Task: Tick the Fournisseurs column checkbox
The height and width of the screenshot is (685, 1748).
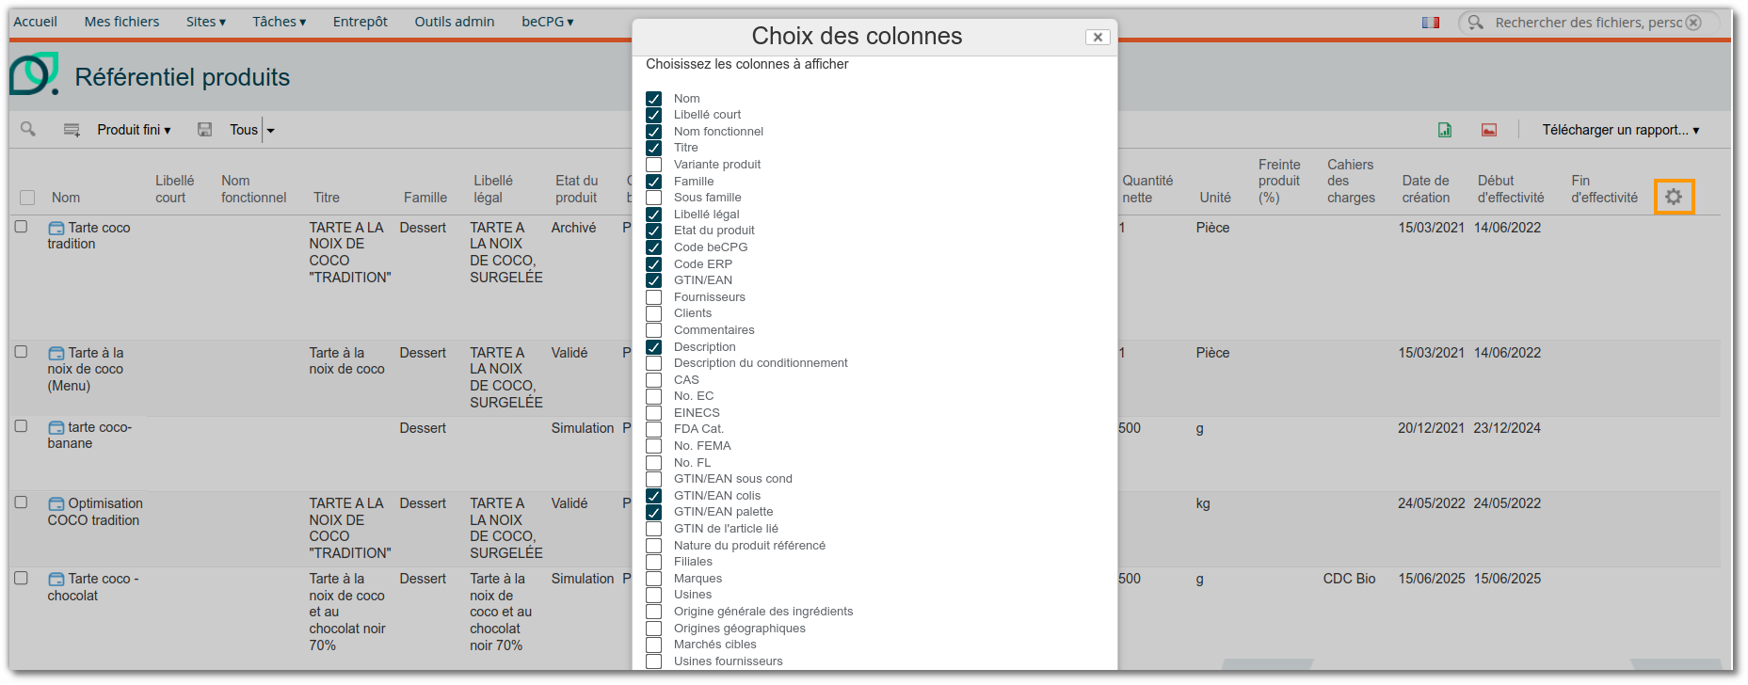Action: pyautogui.click(x=654, y=297)
